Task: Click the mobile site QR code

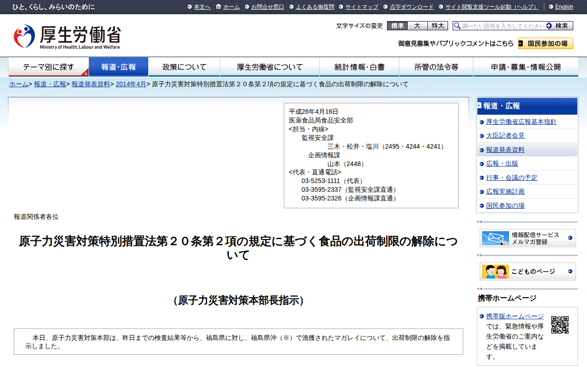Action: click(559, 325)
